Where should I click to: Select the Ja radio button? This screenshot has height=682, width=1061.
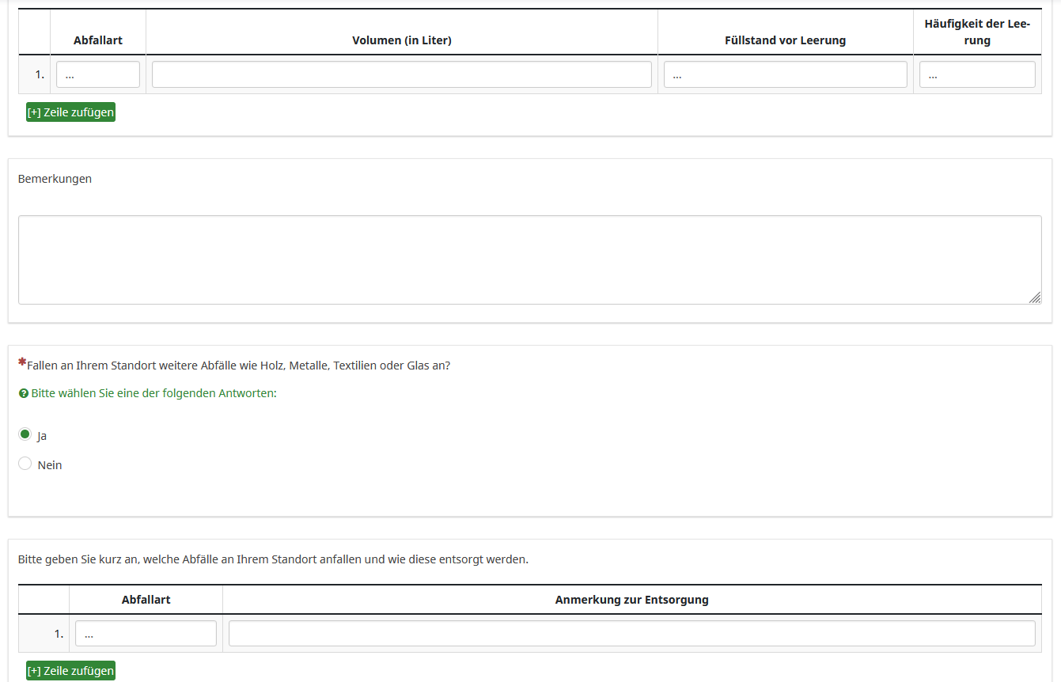(25, 434)
